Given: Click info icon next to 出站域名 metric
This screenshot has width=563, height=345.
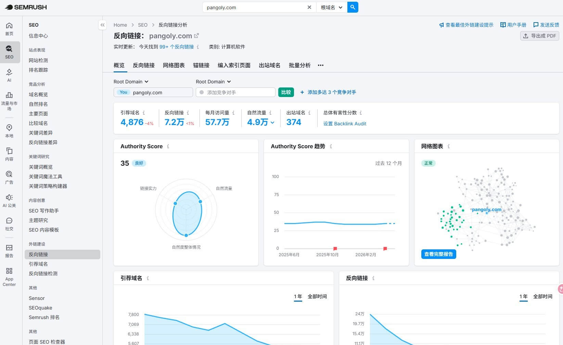Looking at the screenshot, I should coord(309,113).
